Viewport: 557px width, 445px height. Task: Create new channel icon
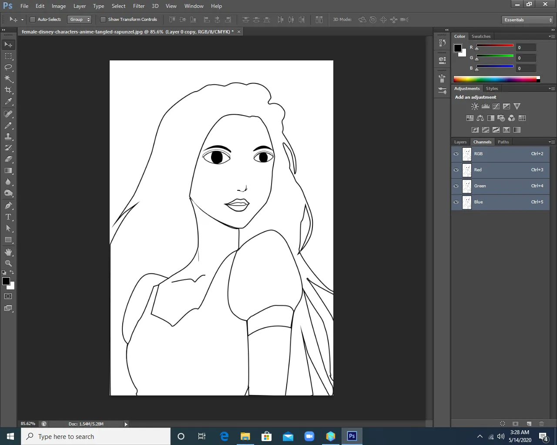click(x=529, y=423)
